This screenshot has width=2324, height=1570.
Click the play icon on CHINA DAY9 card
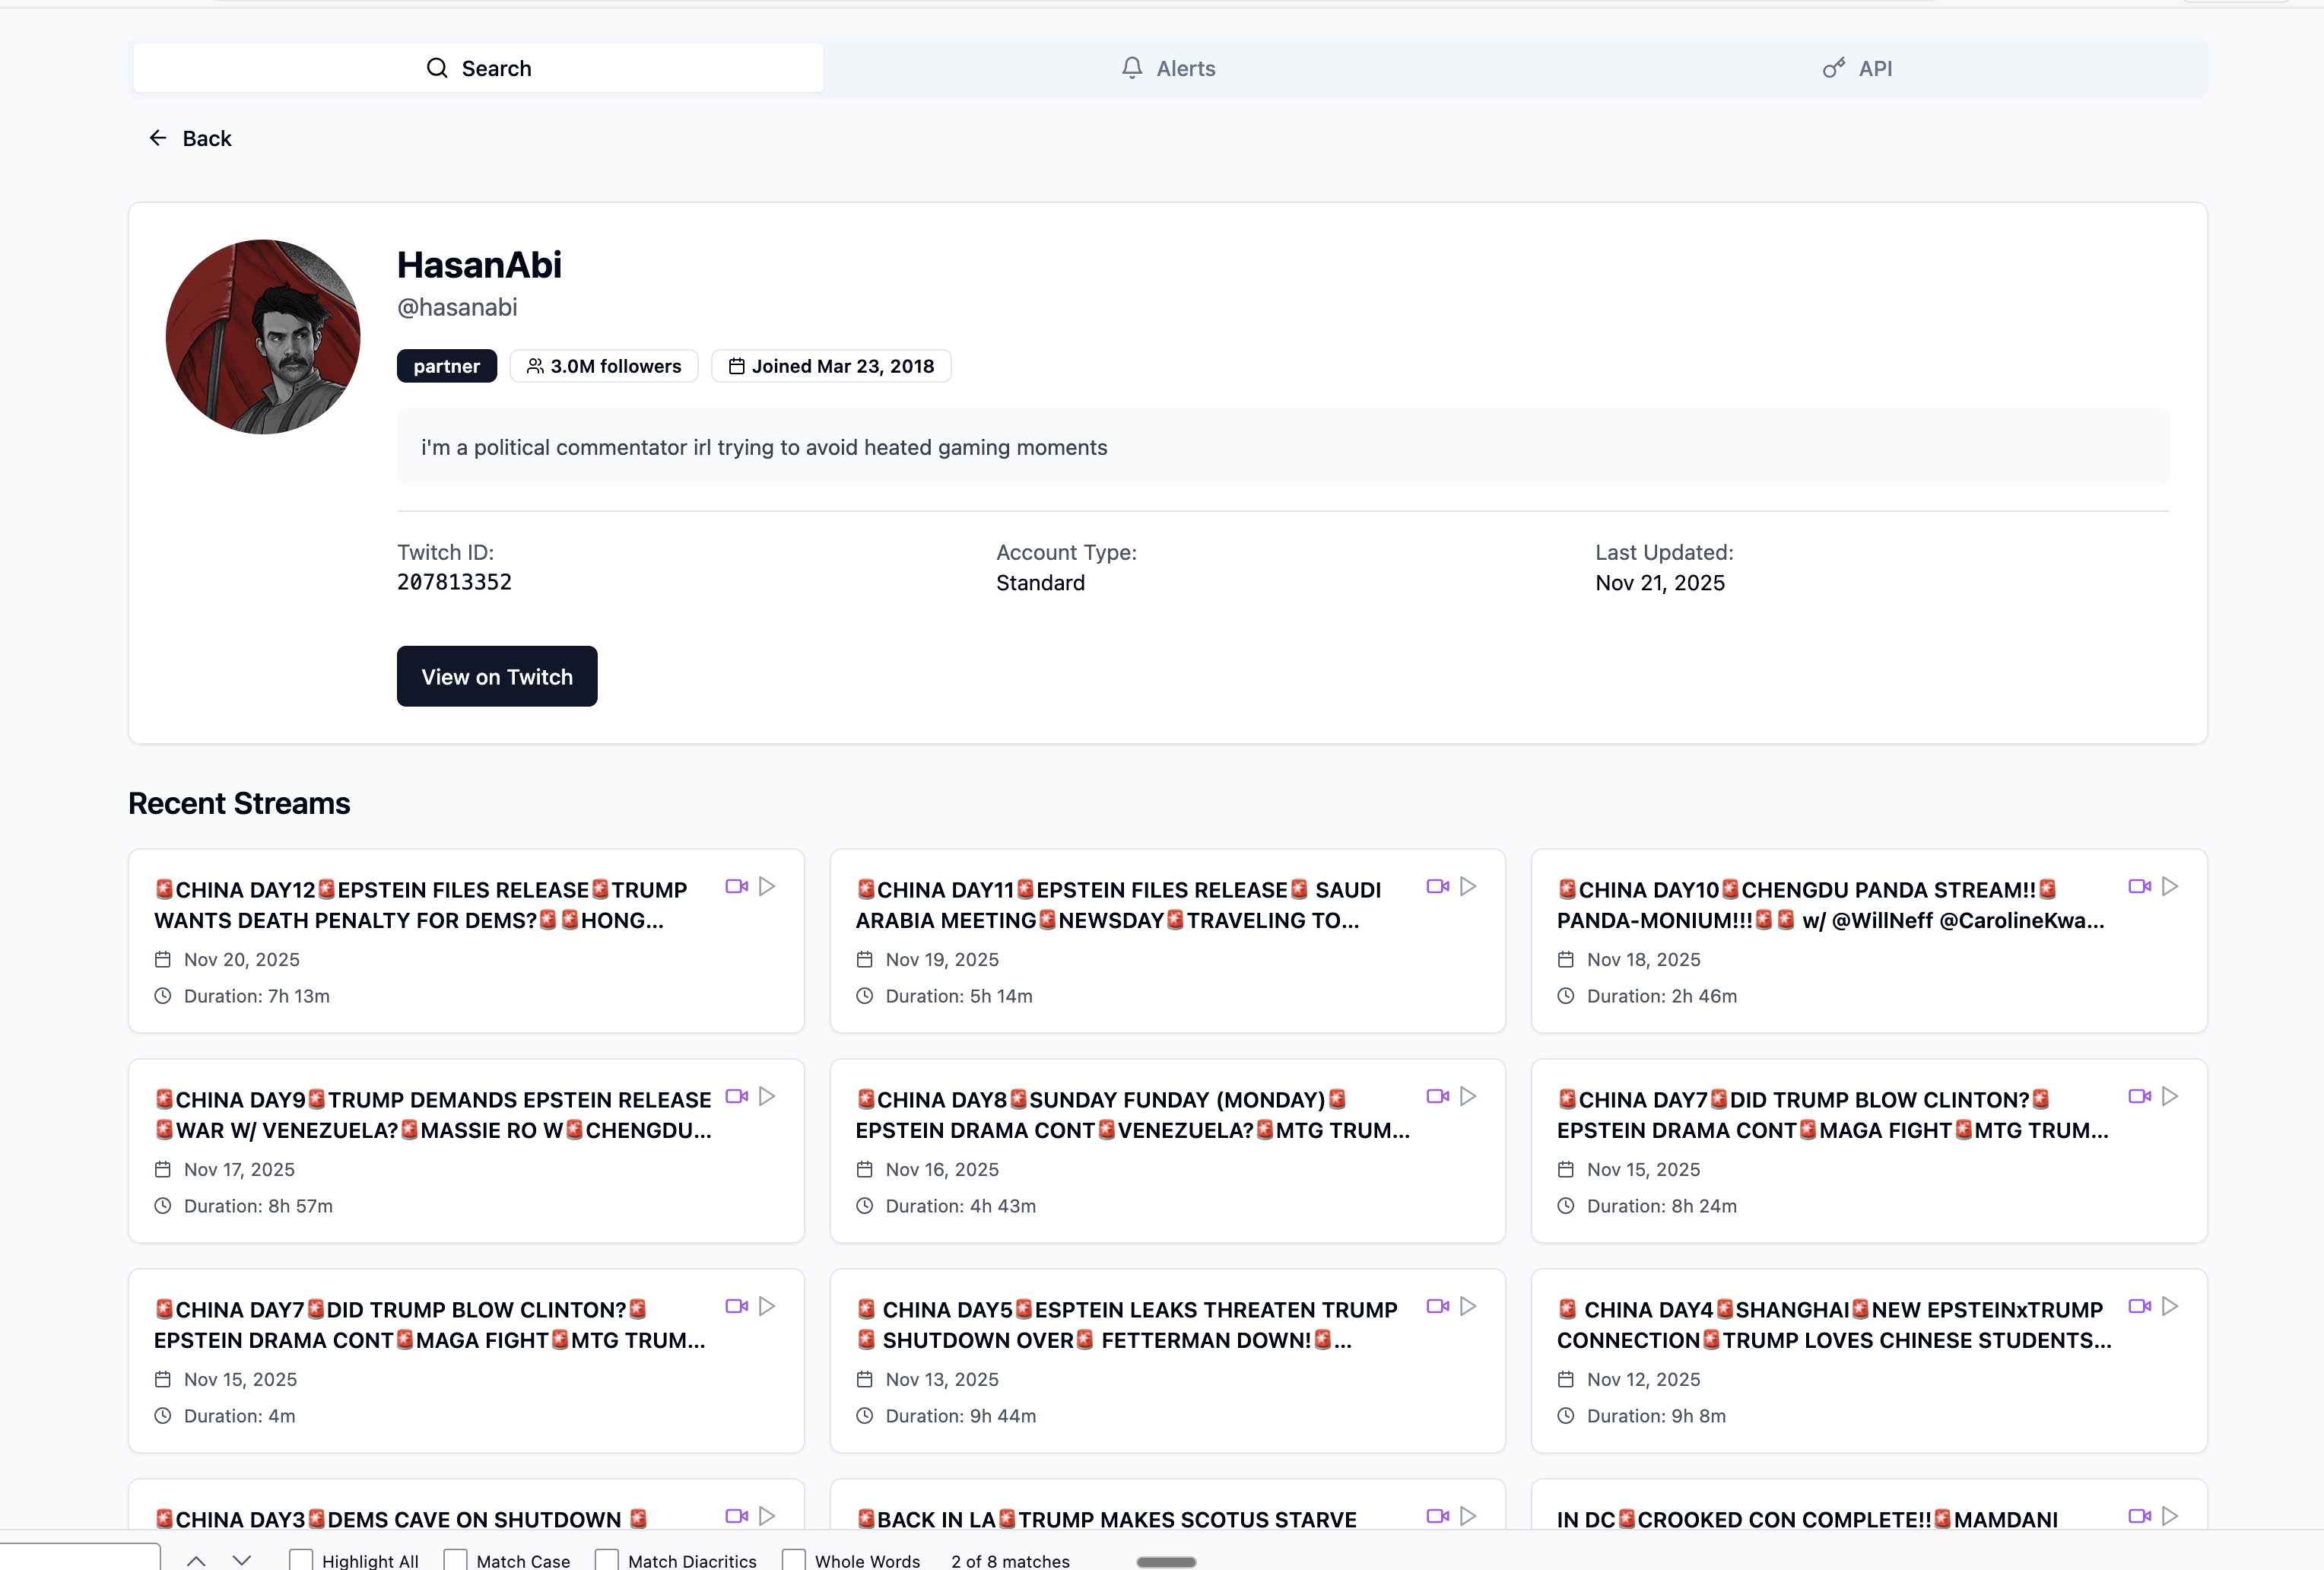pyautogui.click(x=767, y=1096)
